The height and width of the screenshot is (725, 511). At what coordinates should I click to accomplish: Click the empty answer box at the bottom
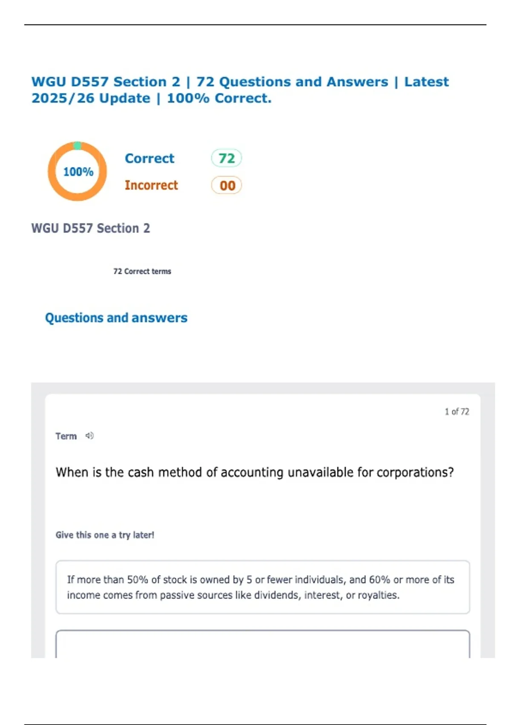pos(263,644)
